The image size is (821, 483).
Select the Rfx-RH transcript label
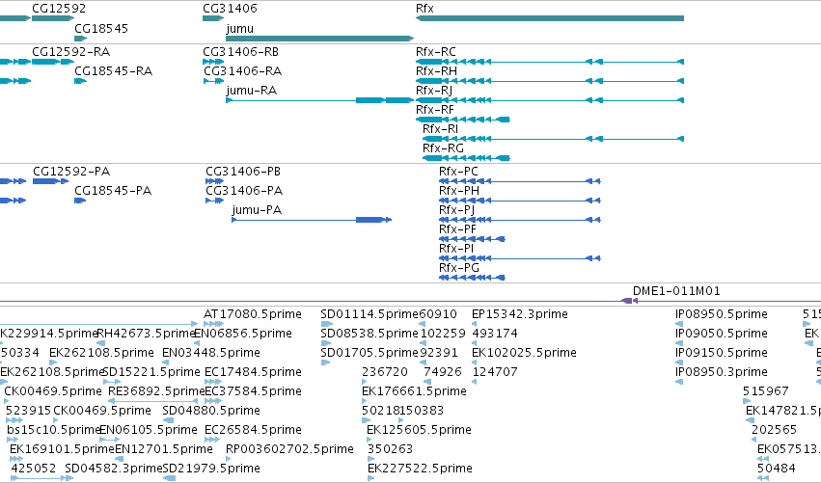coord(436,71)
